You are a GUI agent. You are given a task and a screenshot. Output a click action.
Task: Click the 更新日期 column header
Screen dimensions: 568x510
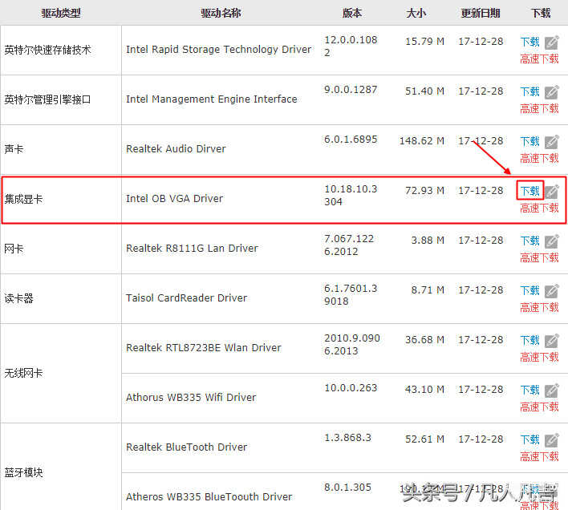pos(481,13)
